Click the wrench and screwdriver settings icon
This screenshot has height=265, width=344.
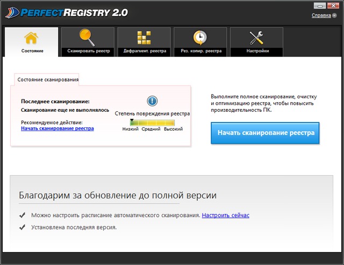256,38
